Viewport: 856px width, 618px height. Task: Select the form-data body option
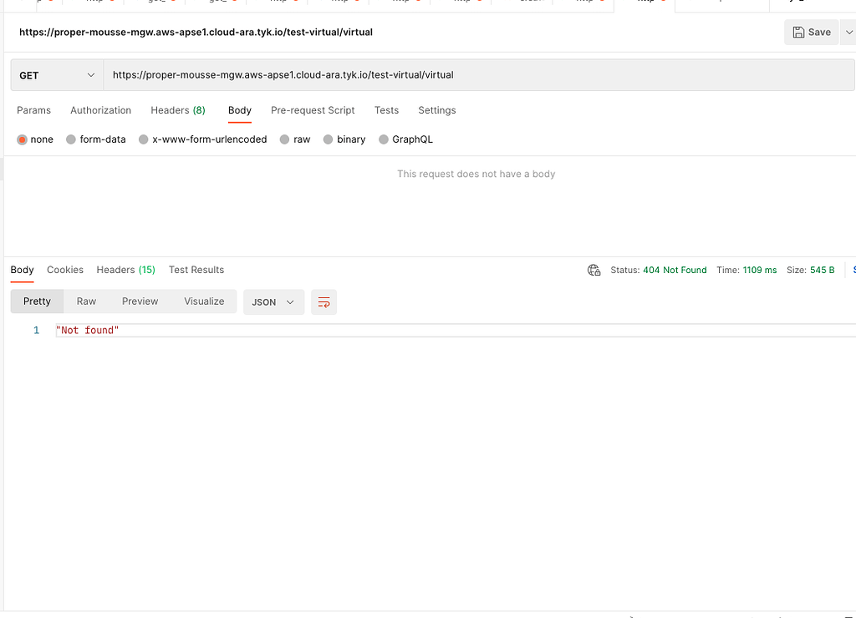pos(95,139)
